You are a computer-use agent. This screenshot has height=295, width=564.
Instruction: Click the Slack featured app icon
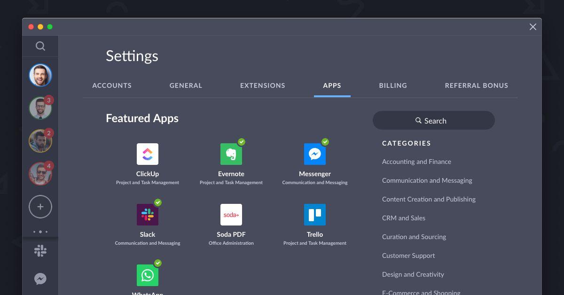pyautogui.click(x=148, y=215)
